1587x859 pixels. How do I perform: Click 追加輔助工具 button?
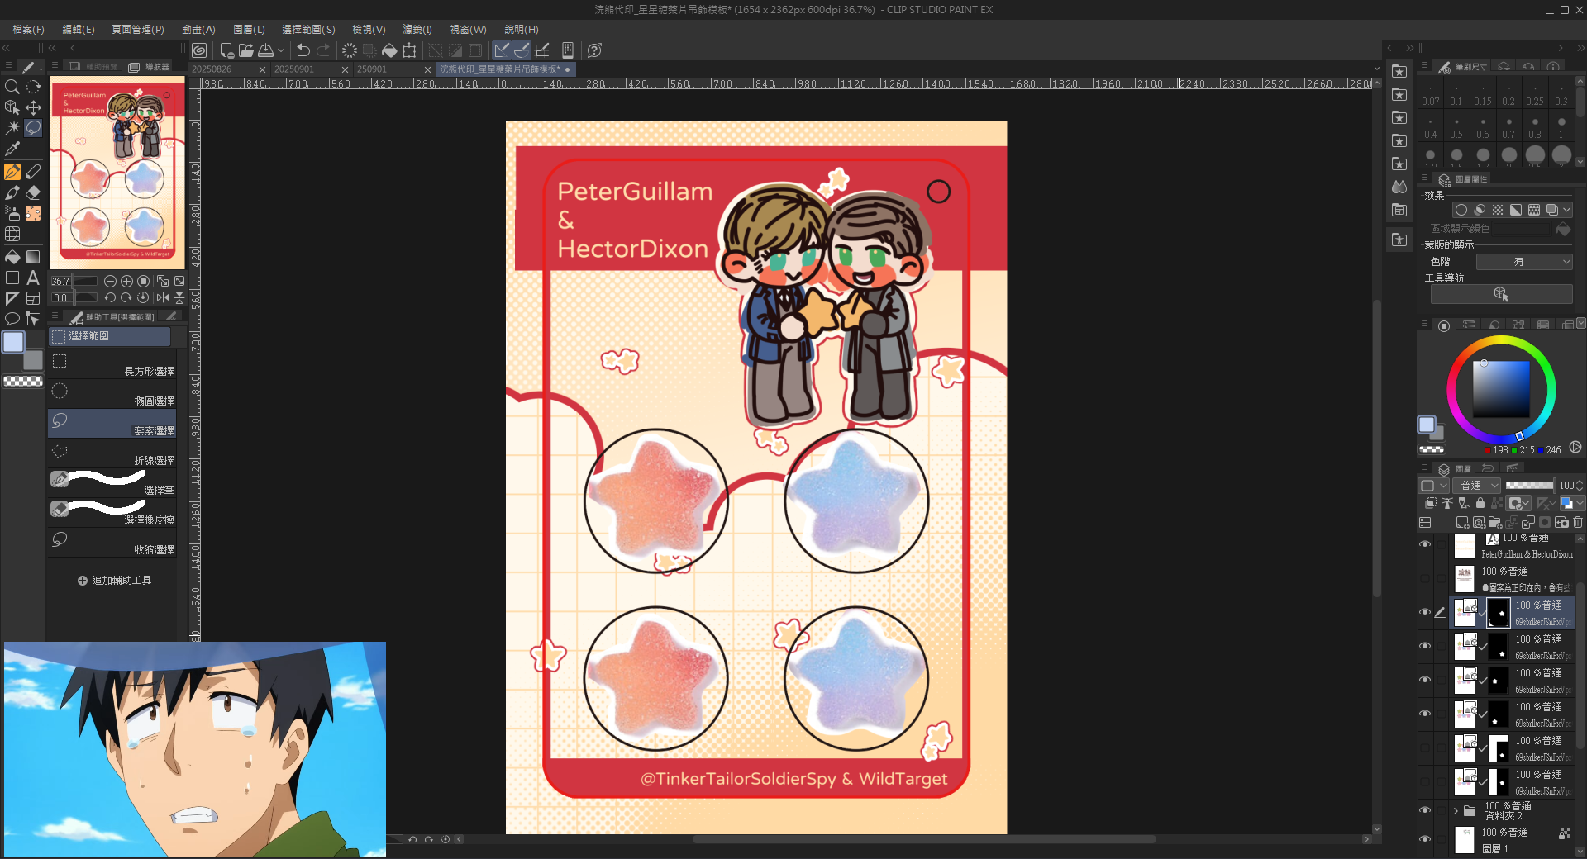click(114, 581)
